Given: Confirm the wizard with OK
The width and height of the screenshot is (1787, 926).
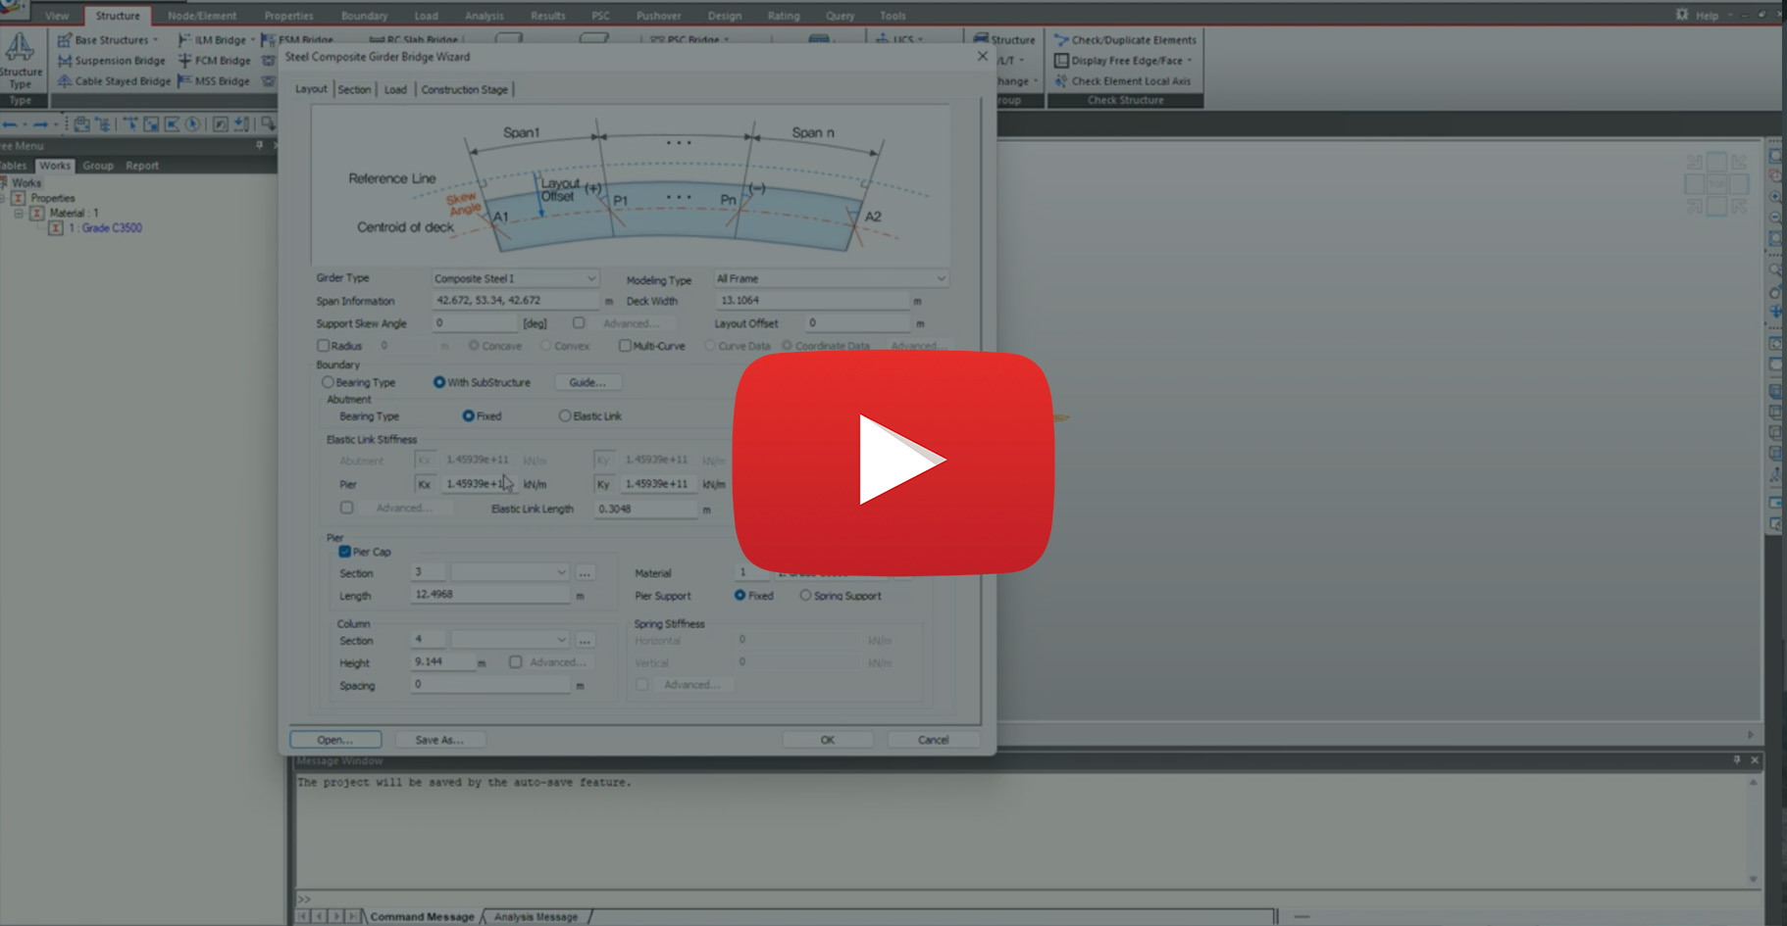Looking at the screenshot, I should pos(827,740).
